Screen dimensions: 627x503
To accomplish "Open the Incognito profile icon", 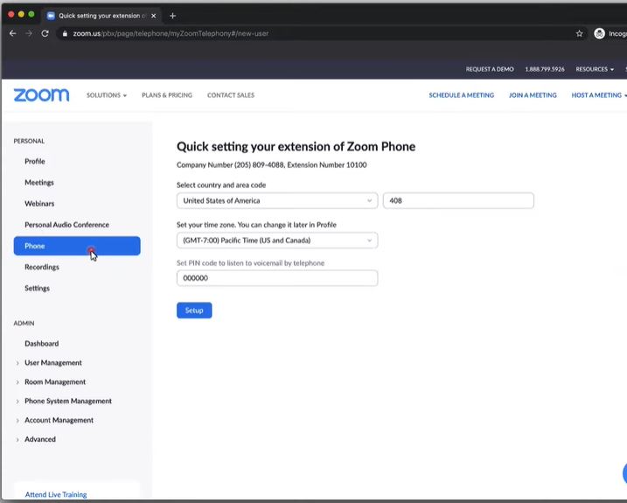I will tap(599, 33).
